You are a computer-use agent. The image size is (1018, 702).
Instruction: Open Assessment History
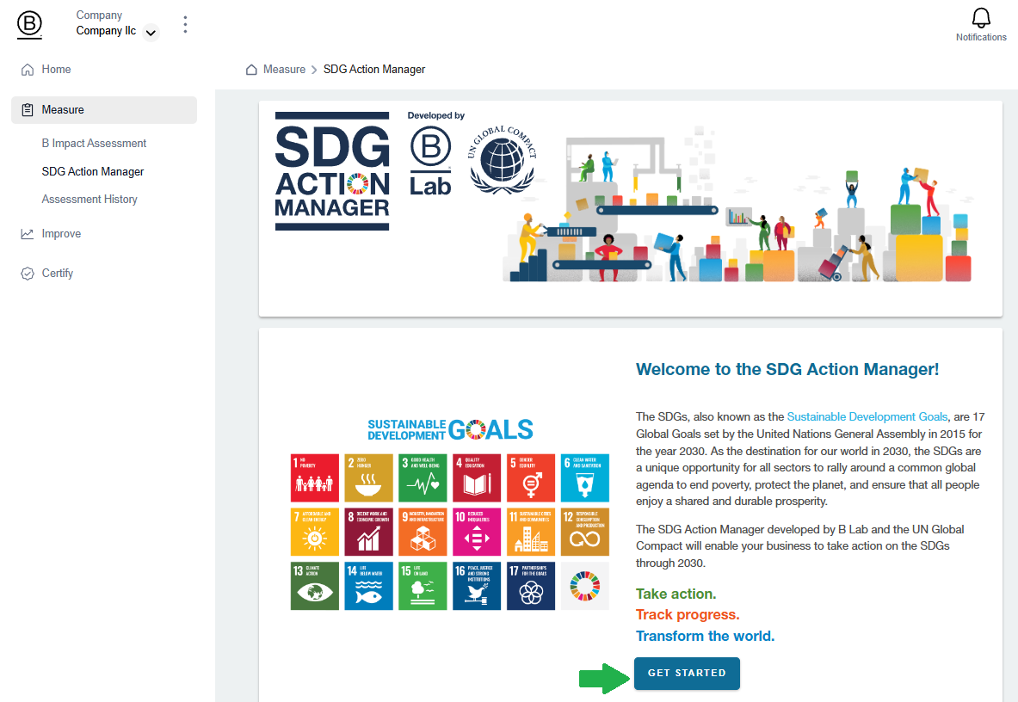(x=89, y=200)
